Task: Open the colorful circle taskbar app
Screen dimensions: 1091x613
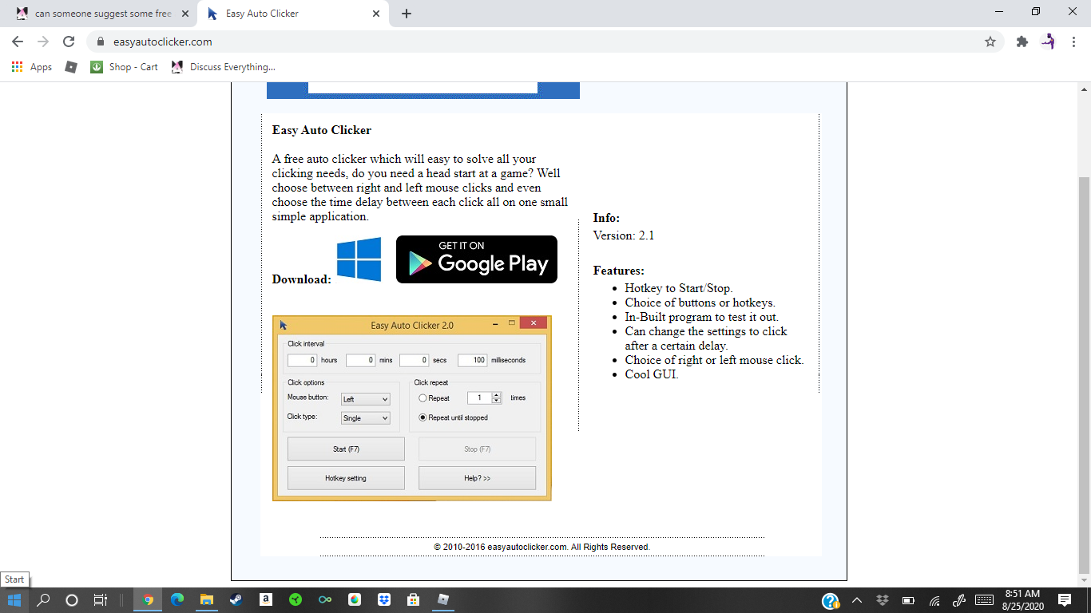Action: (355, 600)
